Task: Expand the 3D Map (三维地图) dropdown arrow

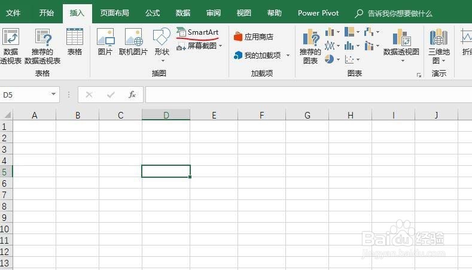Action: [x=444, y=61]
